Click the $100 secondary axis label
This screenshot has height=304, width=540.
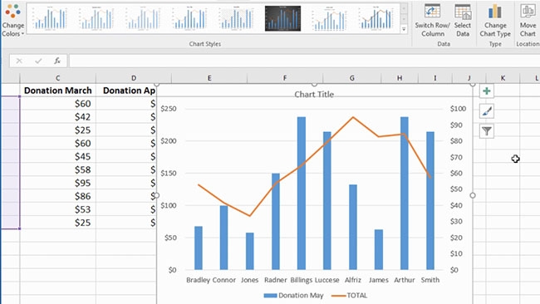[x=458, y=109]
